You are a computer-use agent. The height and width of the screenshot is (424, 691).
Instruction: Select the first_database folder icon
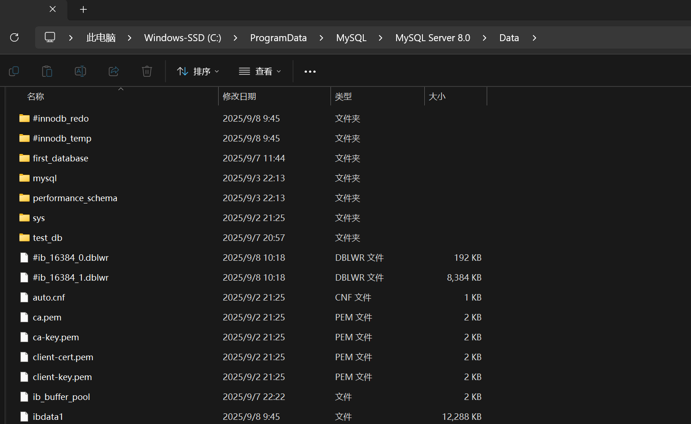click(x=24, y=158)
